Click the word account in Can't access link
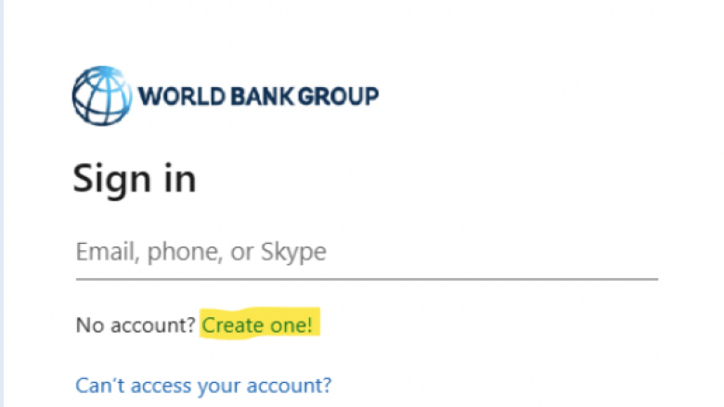The width and height of the screenshot is (724, 407). (289, 386)
